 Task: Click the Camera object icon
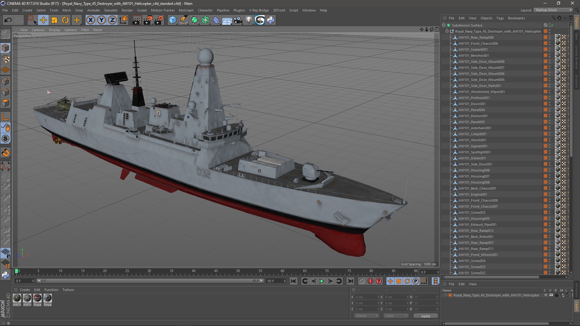pyautogui.click(x=238, y=20)
